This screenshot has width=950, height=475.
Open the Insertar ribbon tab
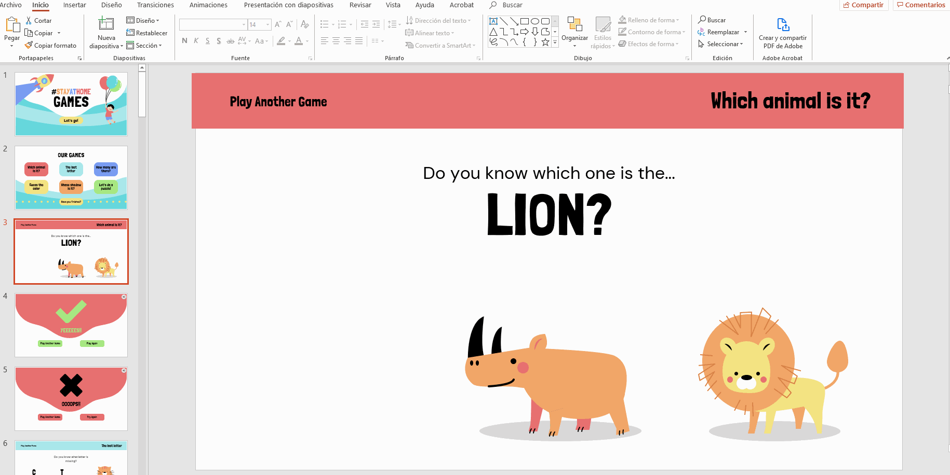75,5
